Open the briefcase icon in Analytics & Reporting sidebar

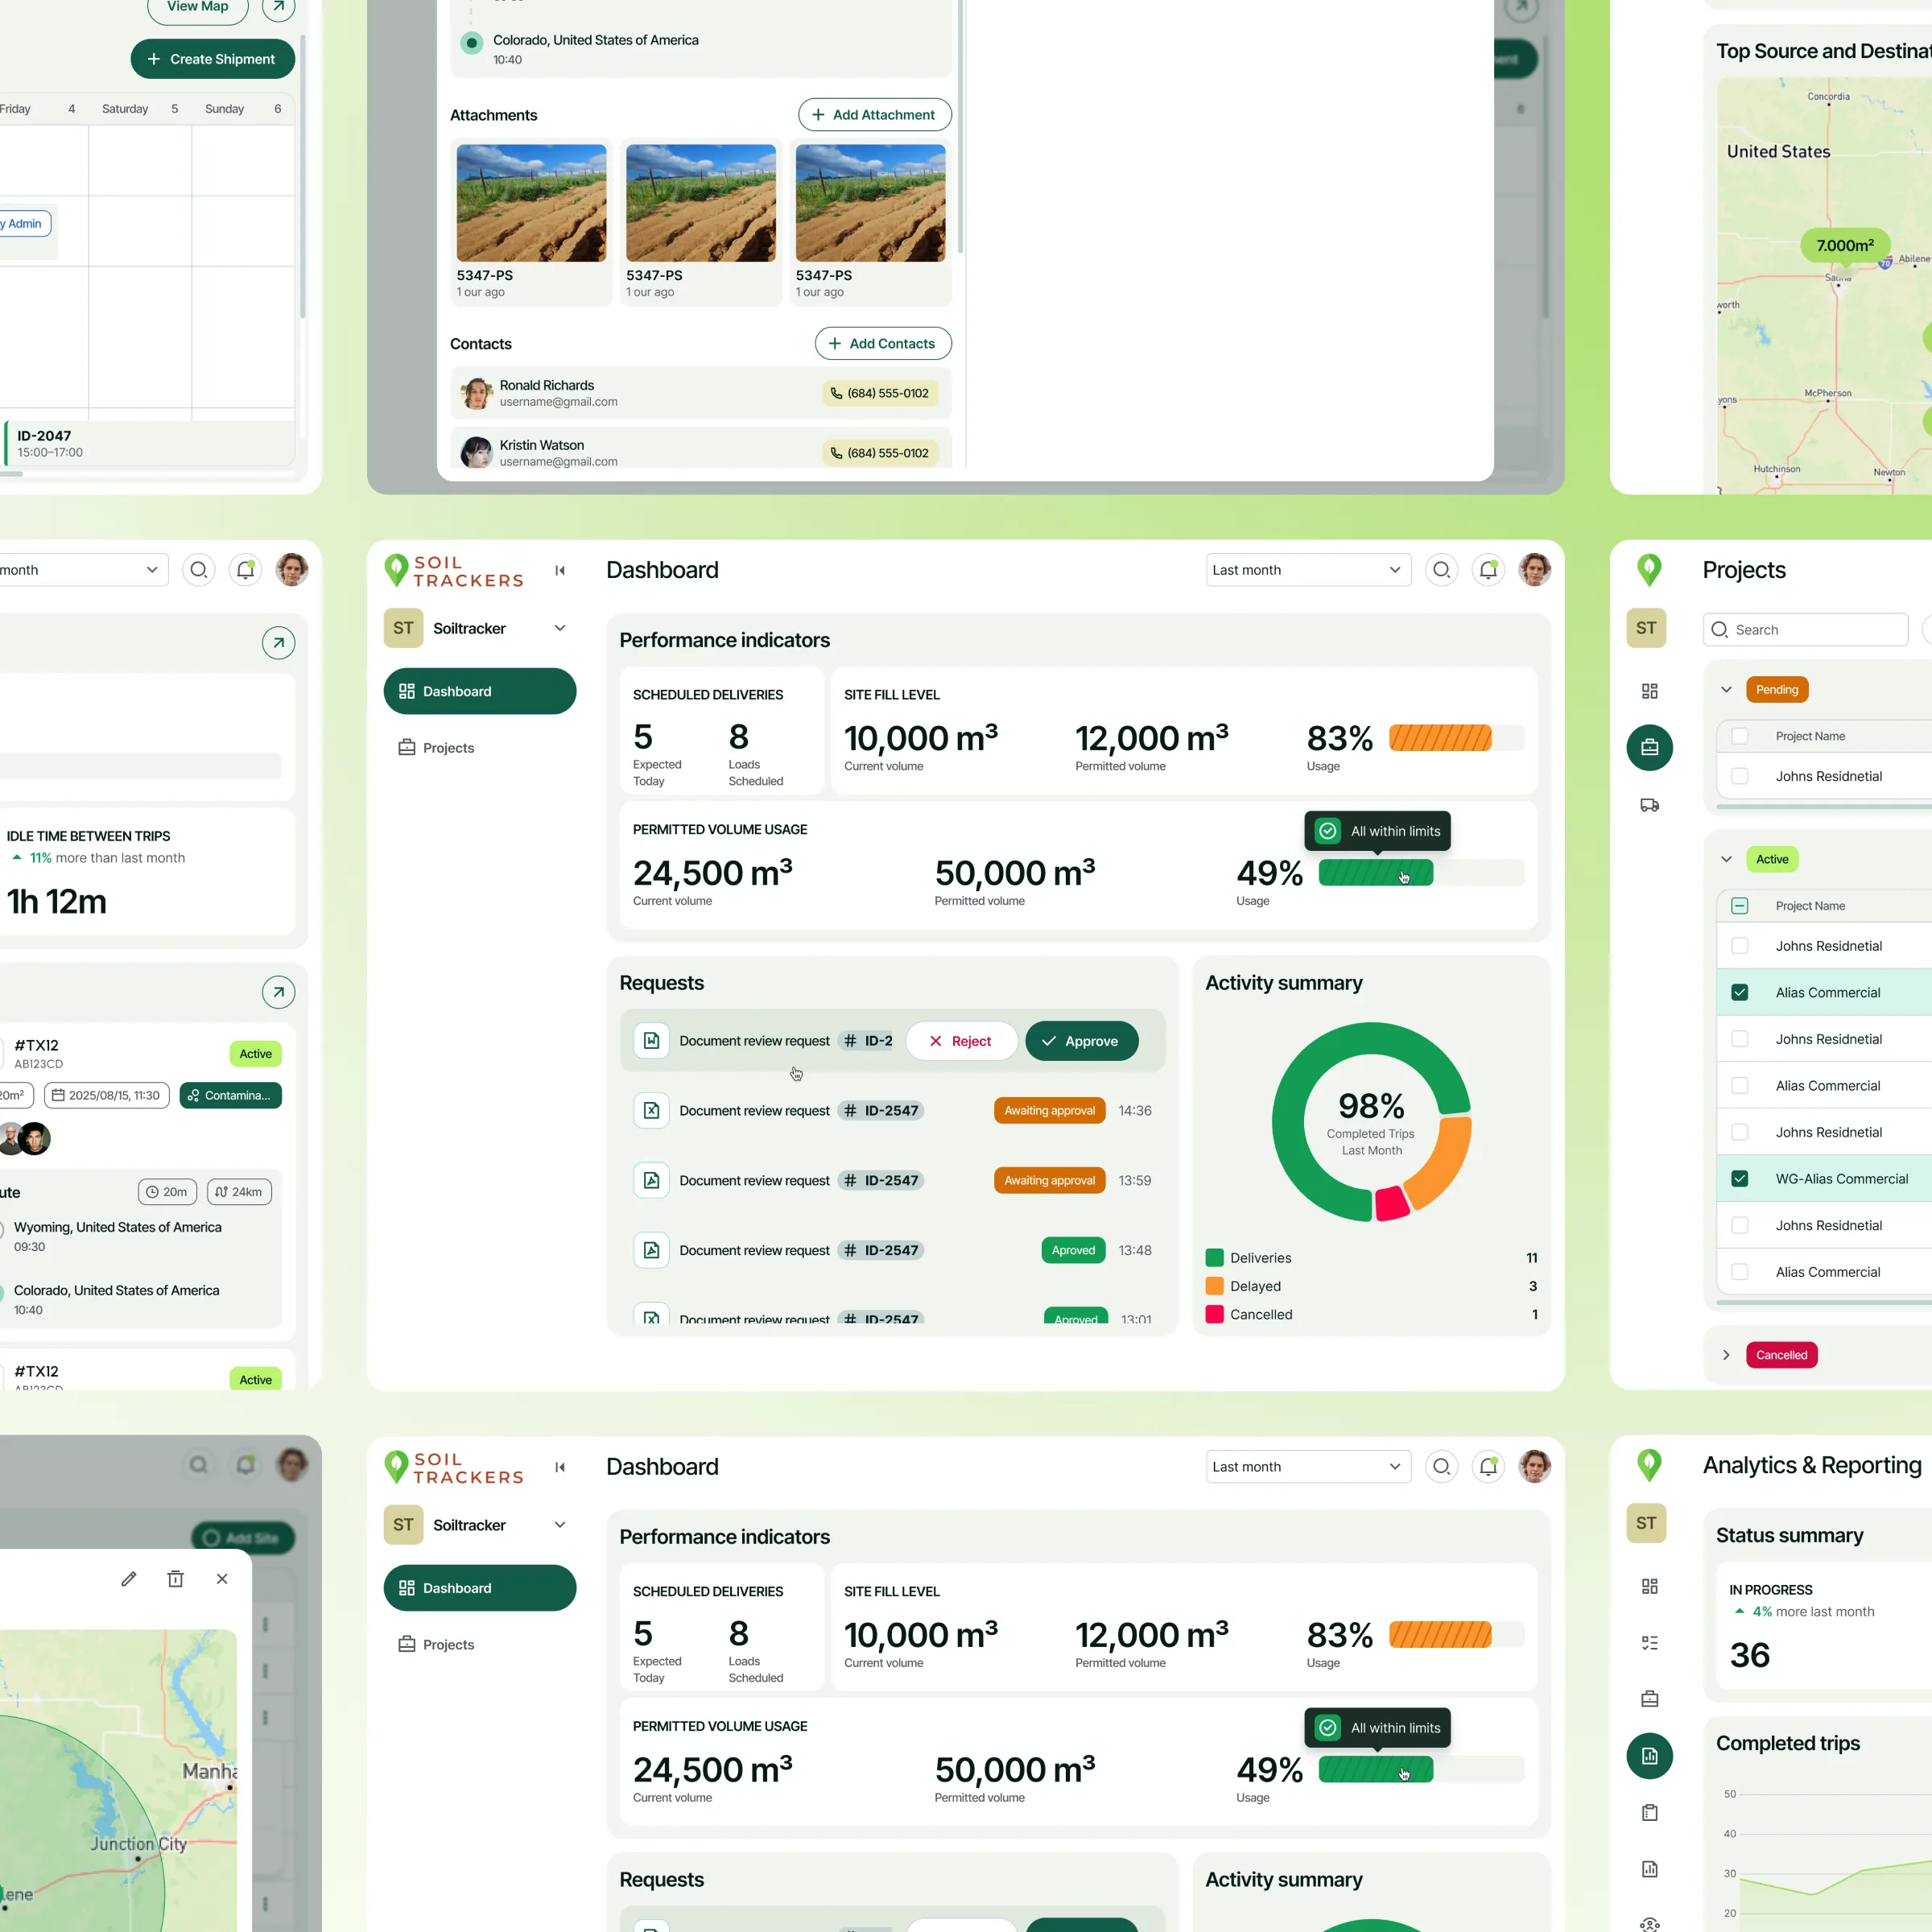pos(1650,1699)
